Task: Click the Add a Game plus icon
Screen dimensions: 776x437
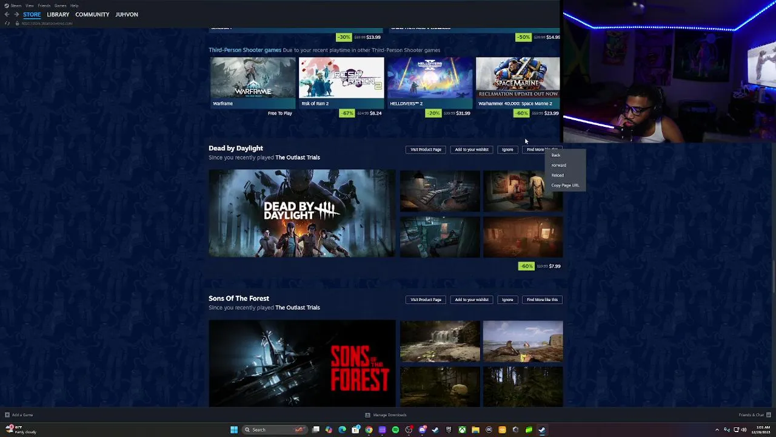Action: (x=7, y=415)
